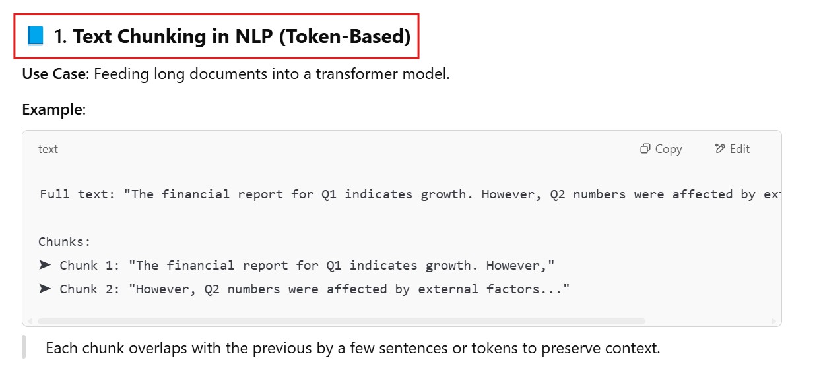
Task: Click the "Text Chunking in NLP (Token-Based)" heading
Action: 242,36
